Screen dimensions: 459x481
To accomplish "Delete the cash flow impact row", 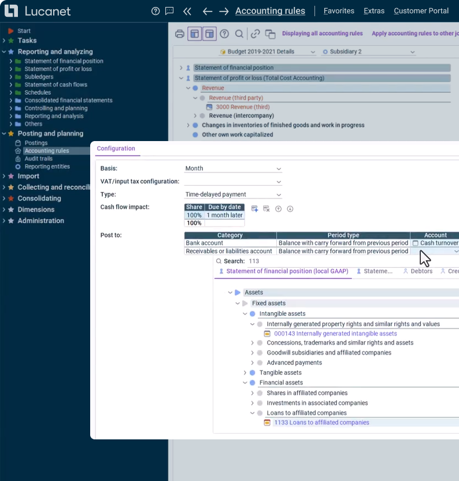I will tap(266, 209).
